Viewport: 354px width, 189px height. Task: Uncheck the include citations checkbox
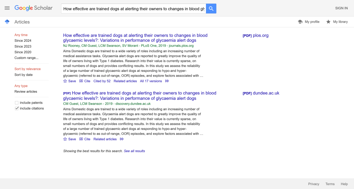pos(17,108)
